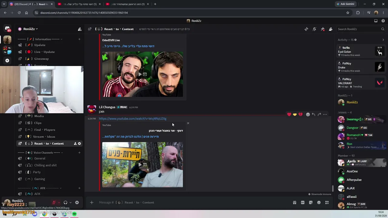Open Add Reaction smiley on message

tap(308, 114)
